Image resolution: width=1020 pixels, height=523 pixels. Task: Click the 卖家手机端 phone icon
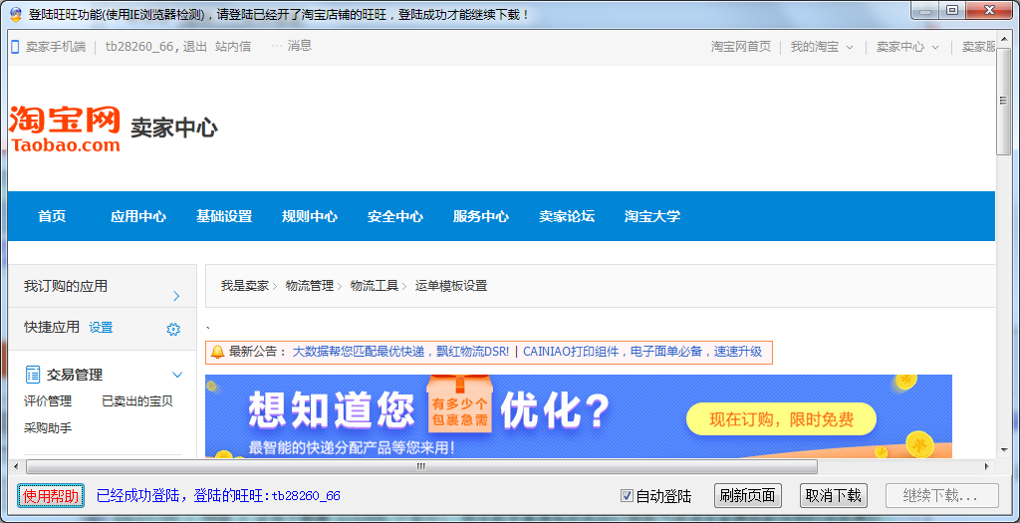[15, 47]
